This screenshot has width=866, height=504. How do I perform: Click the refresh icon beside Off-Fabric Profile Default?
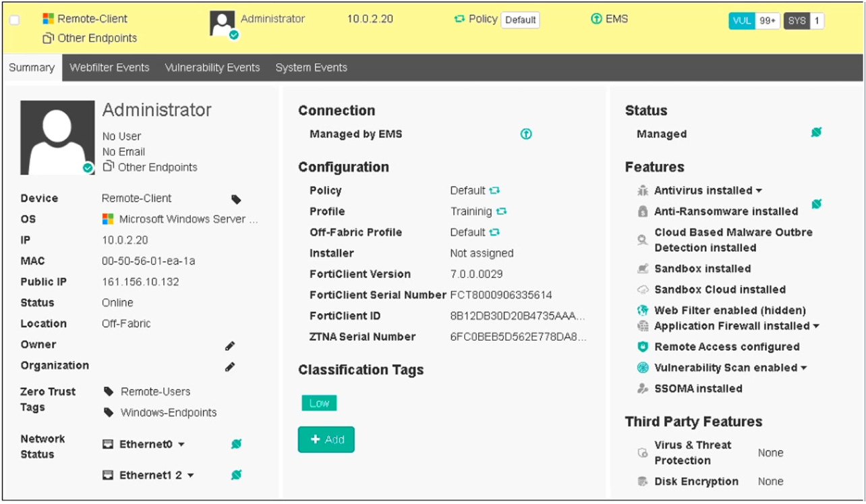(x=494, y=233)
